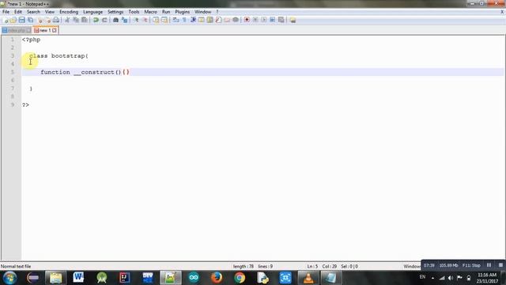Start macro recording with red dot icon
This screenshot has height=285, width=506.
pyautogui.click(x=247, y=20)
